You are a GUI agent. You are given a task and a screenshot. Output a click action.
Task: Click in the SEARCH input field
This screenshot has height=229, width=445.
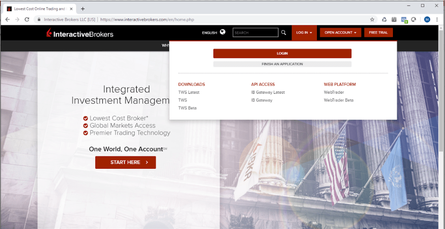click(255, 33)
